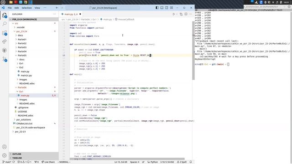
Task: Open psr_23-24.code-workspace file
Action: click(x=31, y=128)
